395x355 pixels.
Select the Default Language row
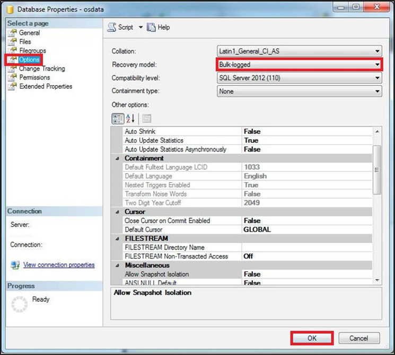point(248,176)
